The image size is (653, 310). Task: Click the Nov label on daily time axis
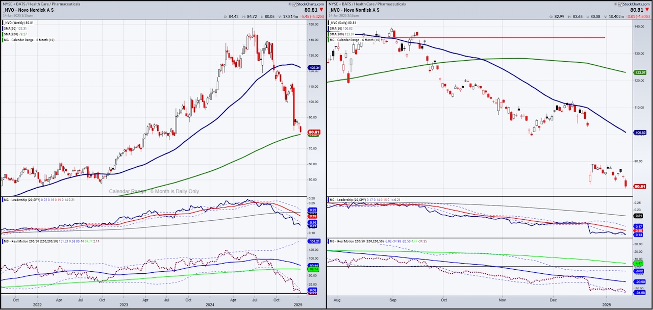(x=503, y=301)
